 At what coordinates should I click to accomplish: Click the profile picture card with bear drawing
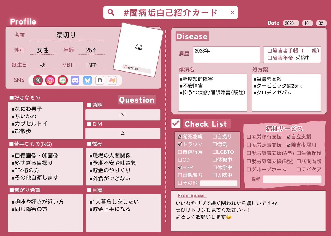pos(139,50)
